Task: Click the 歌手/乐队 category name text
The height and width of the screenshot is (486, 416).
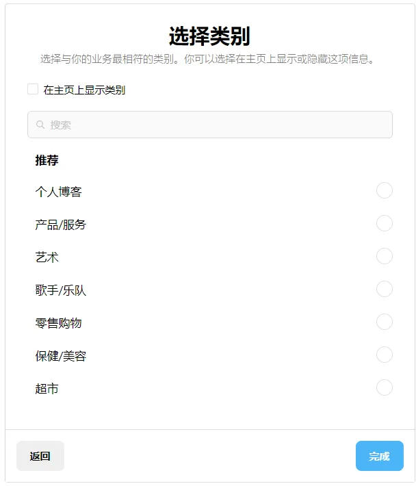Action: click(61, 290)
